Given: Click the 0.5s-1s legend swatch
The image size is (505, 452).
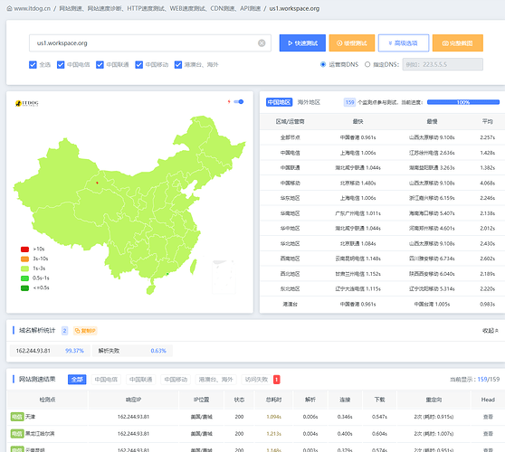Looking at the screenshot, I should tap(24, 278).
